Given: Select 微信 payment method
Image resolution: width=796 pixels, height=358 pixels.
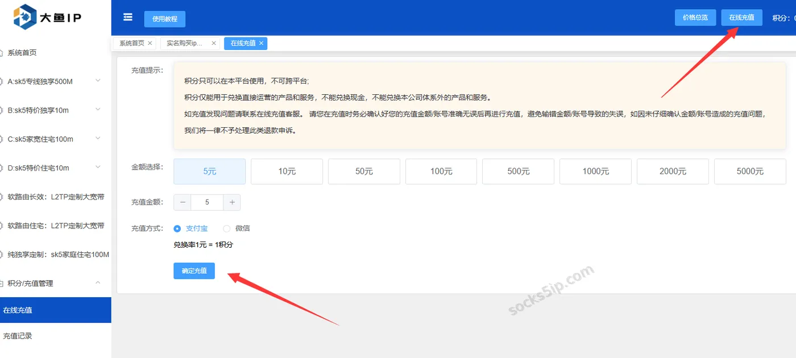Looking at the screenshot, I should coord(237,228).
